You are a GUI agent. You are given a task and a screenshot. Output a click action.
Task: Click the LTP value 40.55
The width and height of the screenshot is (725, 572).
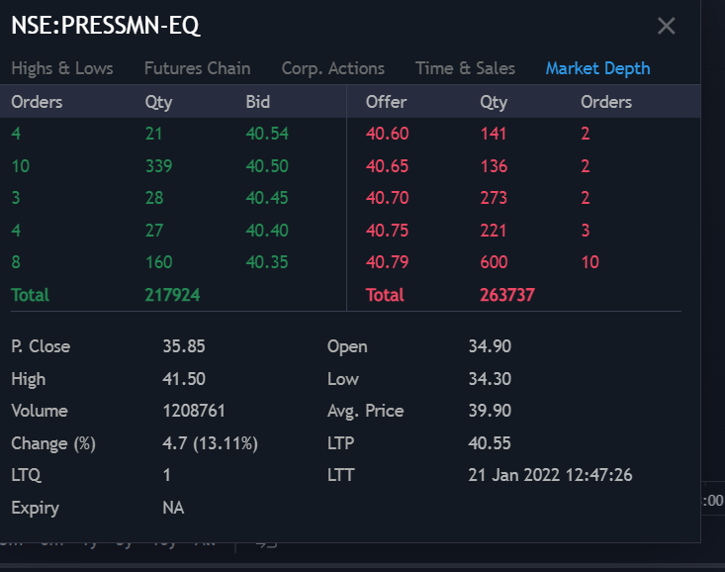point(490,443)
